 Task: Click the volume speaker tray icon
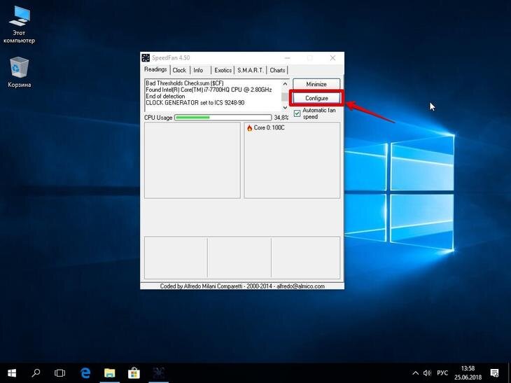pos(427,373)
